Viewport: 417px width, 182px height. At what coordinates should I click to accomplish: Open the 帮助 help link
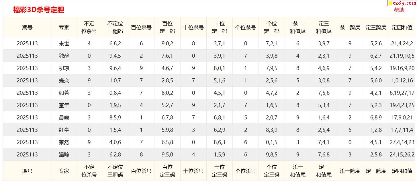399,10
